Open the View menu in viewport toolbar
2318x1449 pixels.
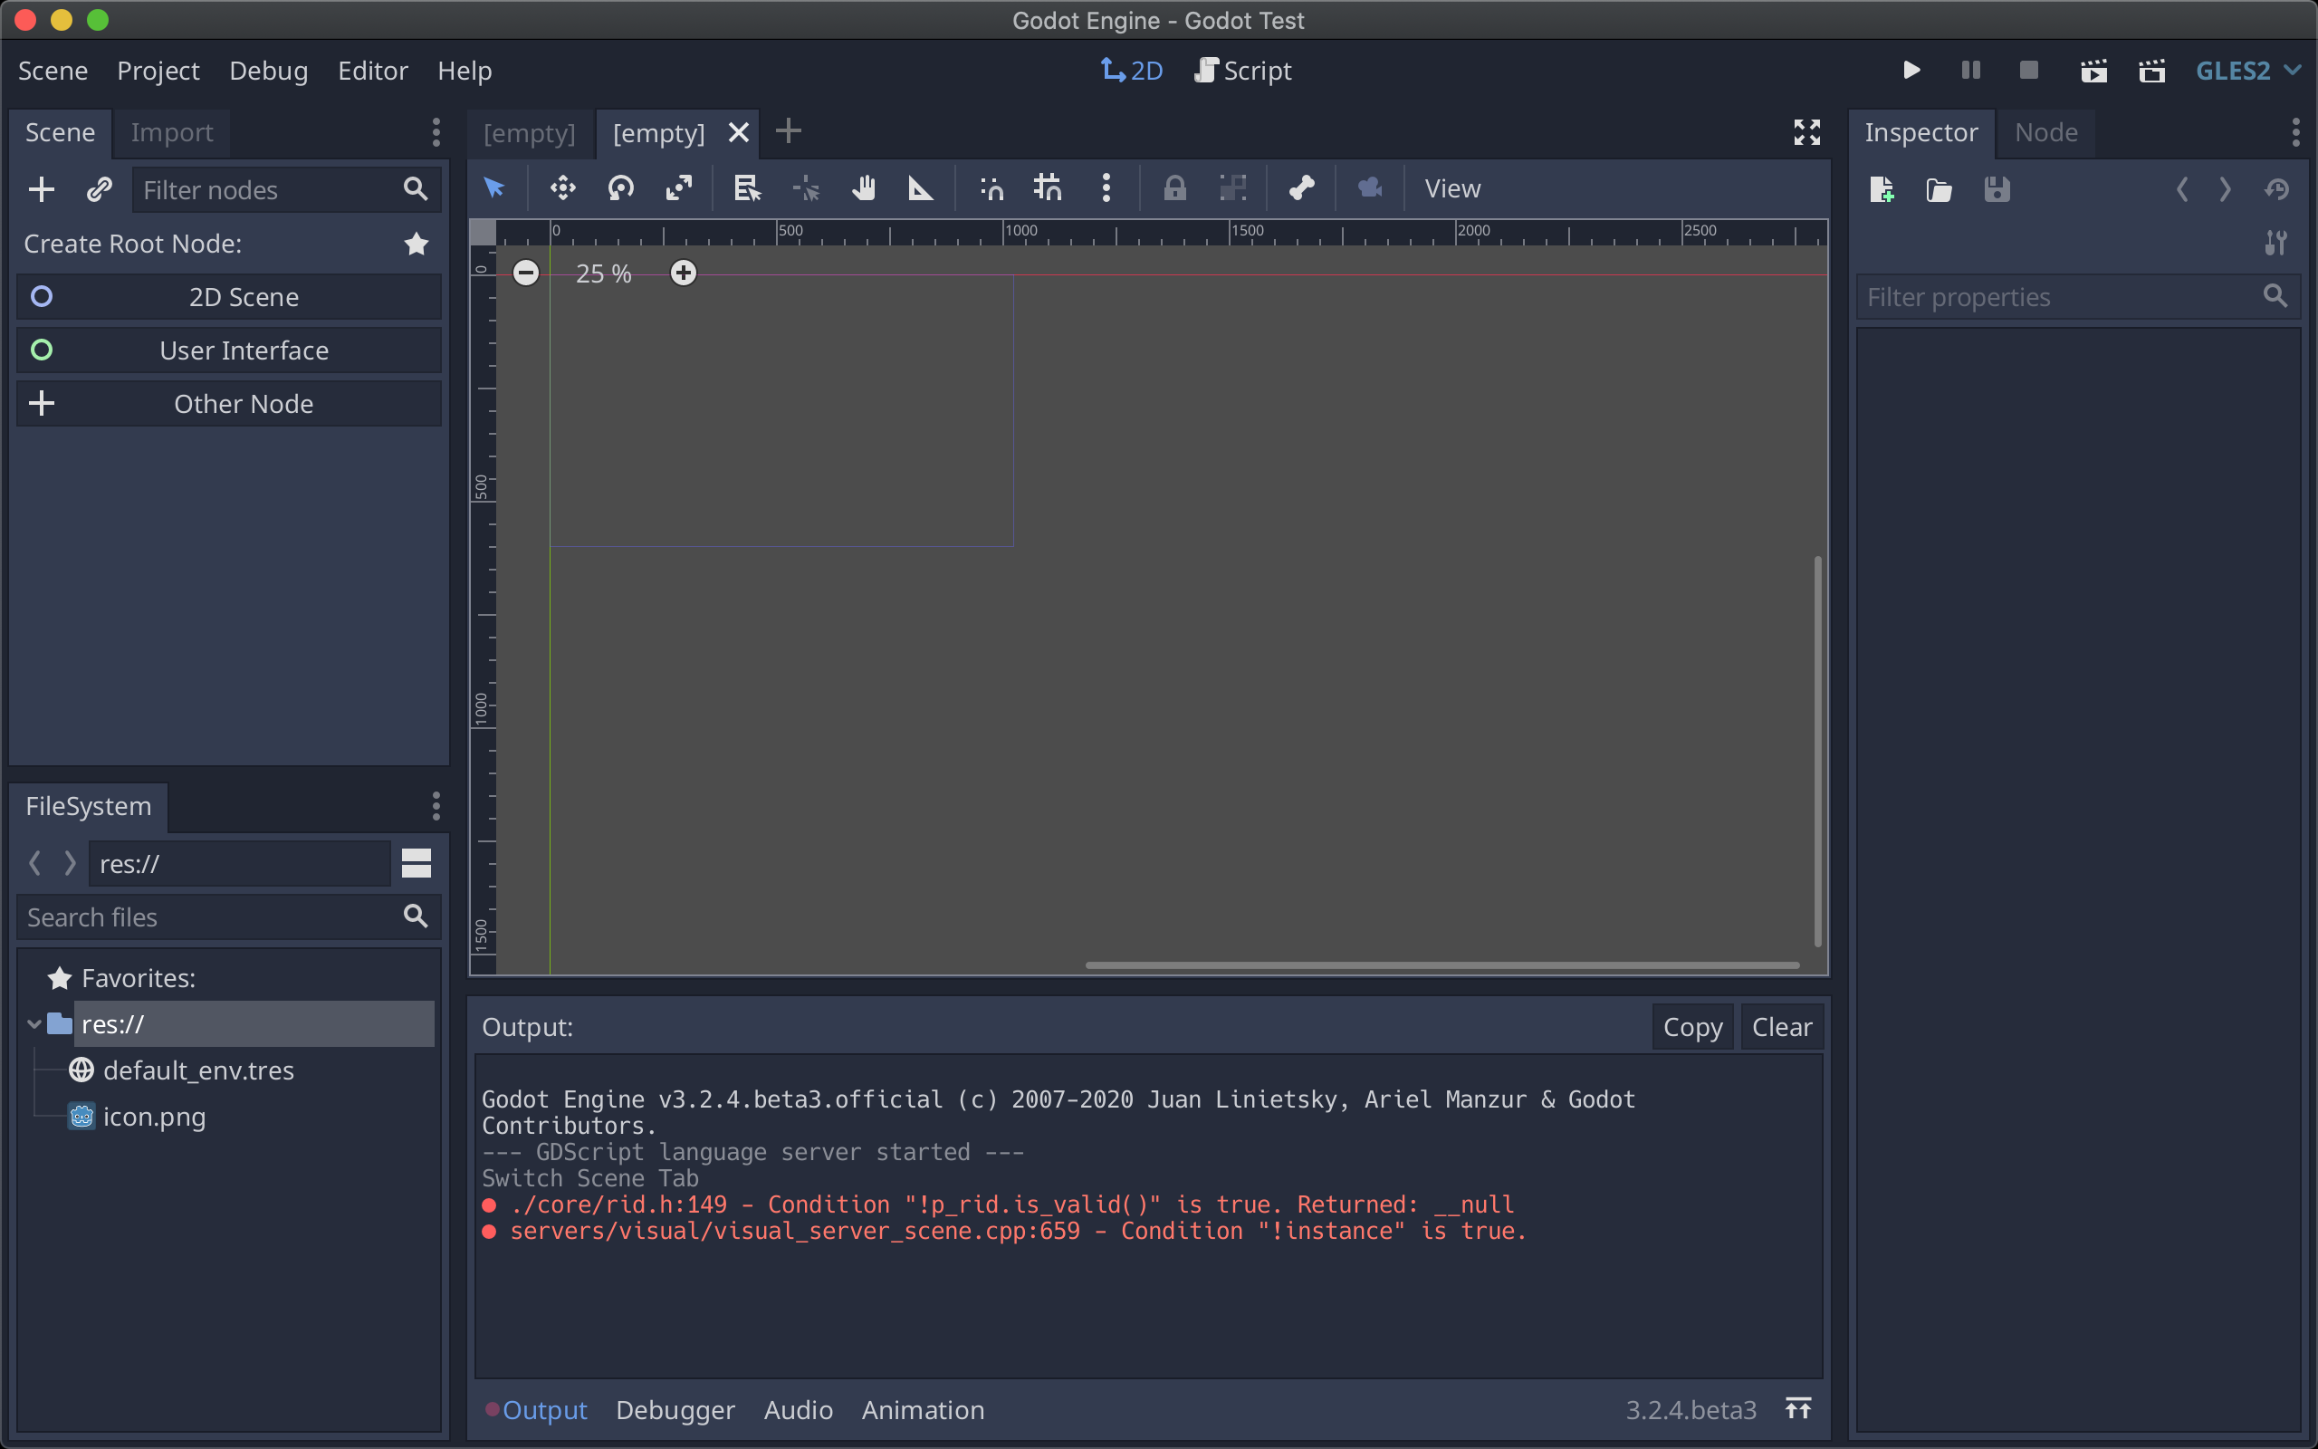1452,188
